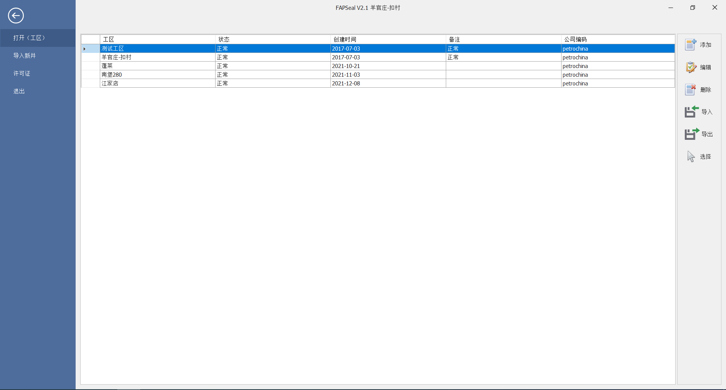Click the 编辑 edit clipboard icon
Image resolution: width=726 pixels, height=390 pixels.
tap(691, 67)
